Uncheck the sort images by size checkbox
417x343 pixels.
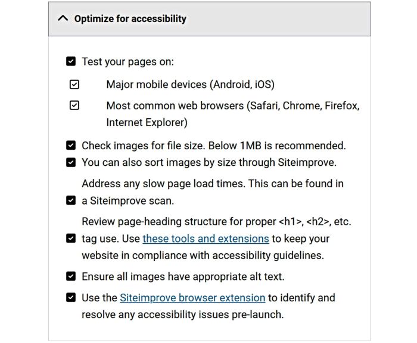click(x=71, y=162)
